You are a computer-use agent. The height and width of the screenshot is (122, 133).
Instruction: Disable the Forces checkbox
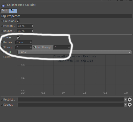pyautogui.click(x=18, y=37)
